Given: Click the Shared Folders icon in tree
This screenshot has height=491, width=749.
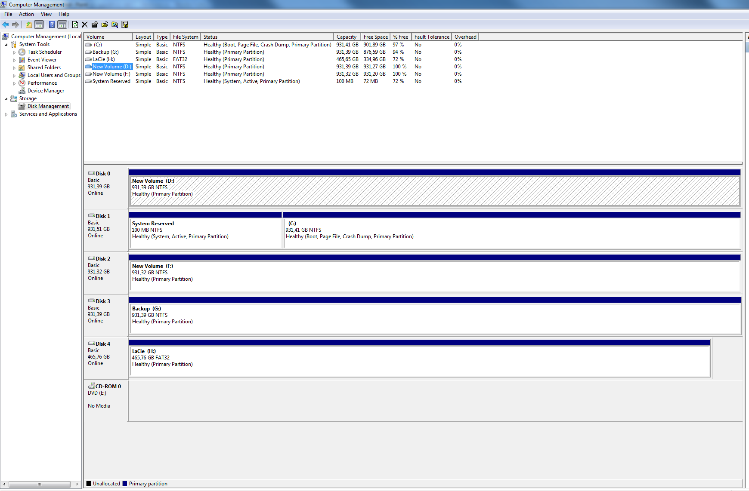Looking at the screenshot, I should click(22, 68).
